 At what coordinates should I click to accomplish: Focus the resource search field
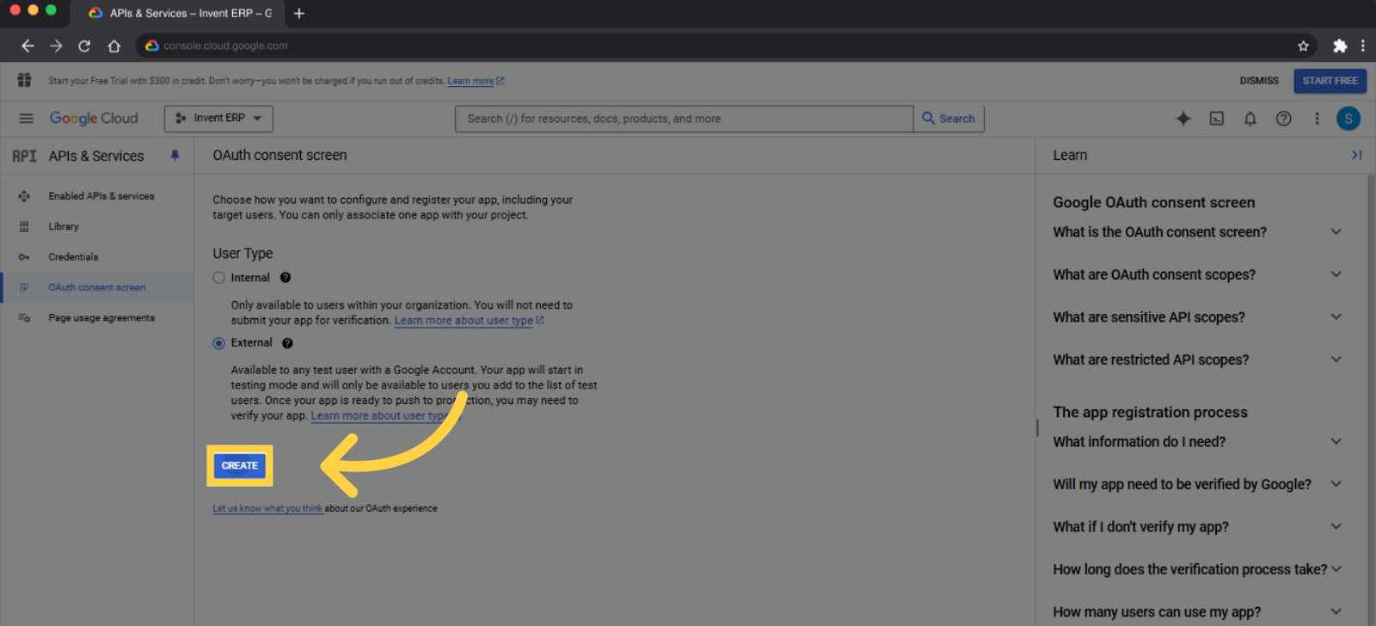click(684, 119)
